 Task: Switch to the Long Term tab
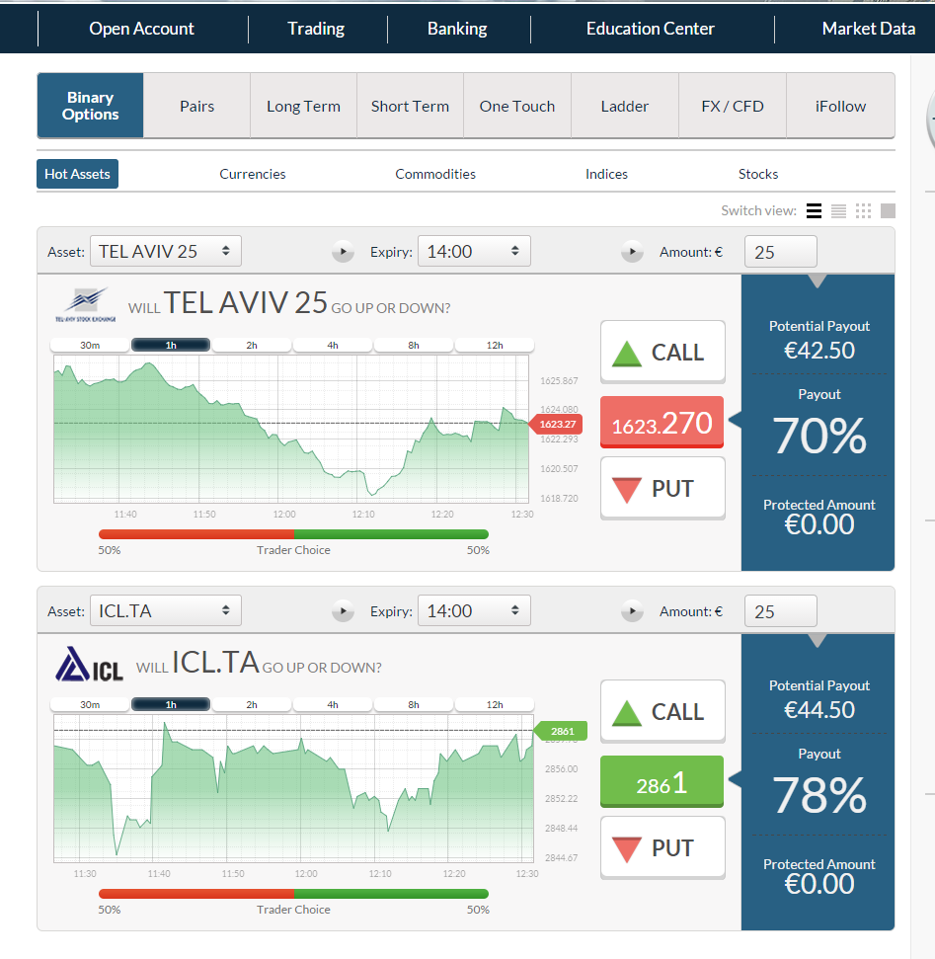(x=303, y=106)
